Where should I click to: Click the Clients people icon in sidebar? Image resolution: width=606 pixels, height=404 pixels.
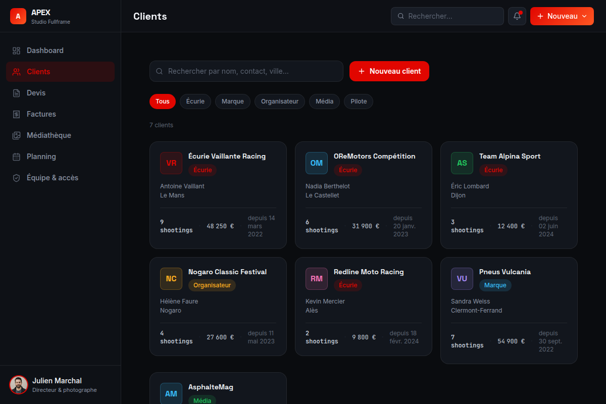17,72
